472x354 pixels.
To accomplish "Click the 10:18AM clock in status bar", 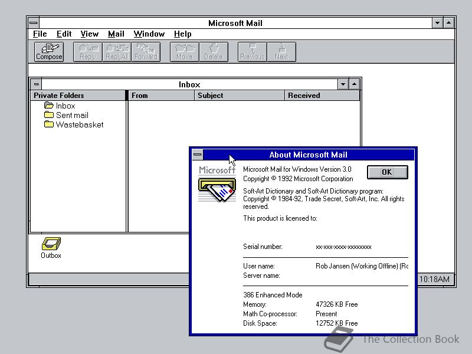I will tap(434, 279).
